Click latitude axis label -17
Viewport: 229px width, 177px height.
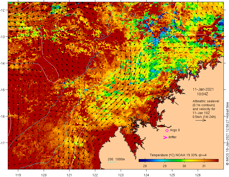pos(3,143)
